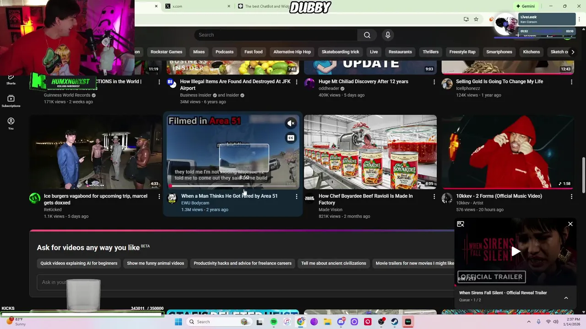The width and height of the screenshot is (586, 329).
Task: Open Spotify from the taskbar
Action: [273, 322]
